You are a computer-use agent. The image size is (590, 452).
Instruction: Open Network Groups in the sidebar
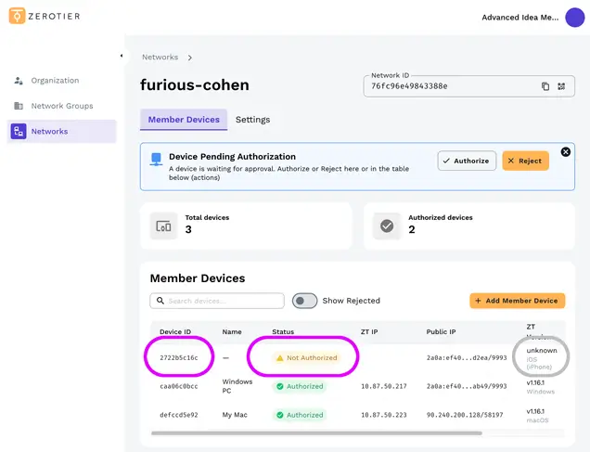point(62,106)
